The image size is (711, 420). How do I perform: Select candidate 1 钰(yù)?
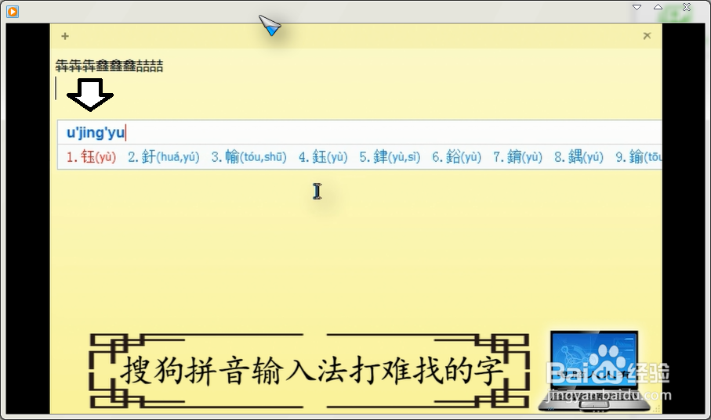coord(91,157)
